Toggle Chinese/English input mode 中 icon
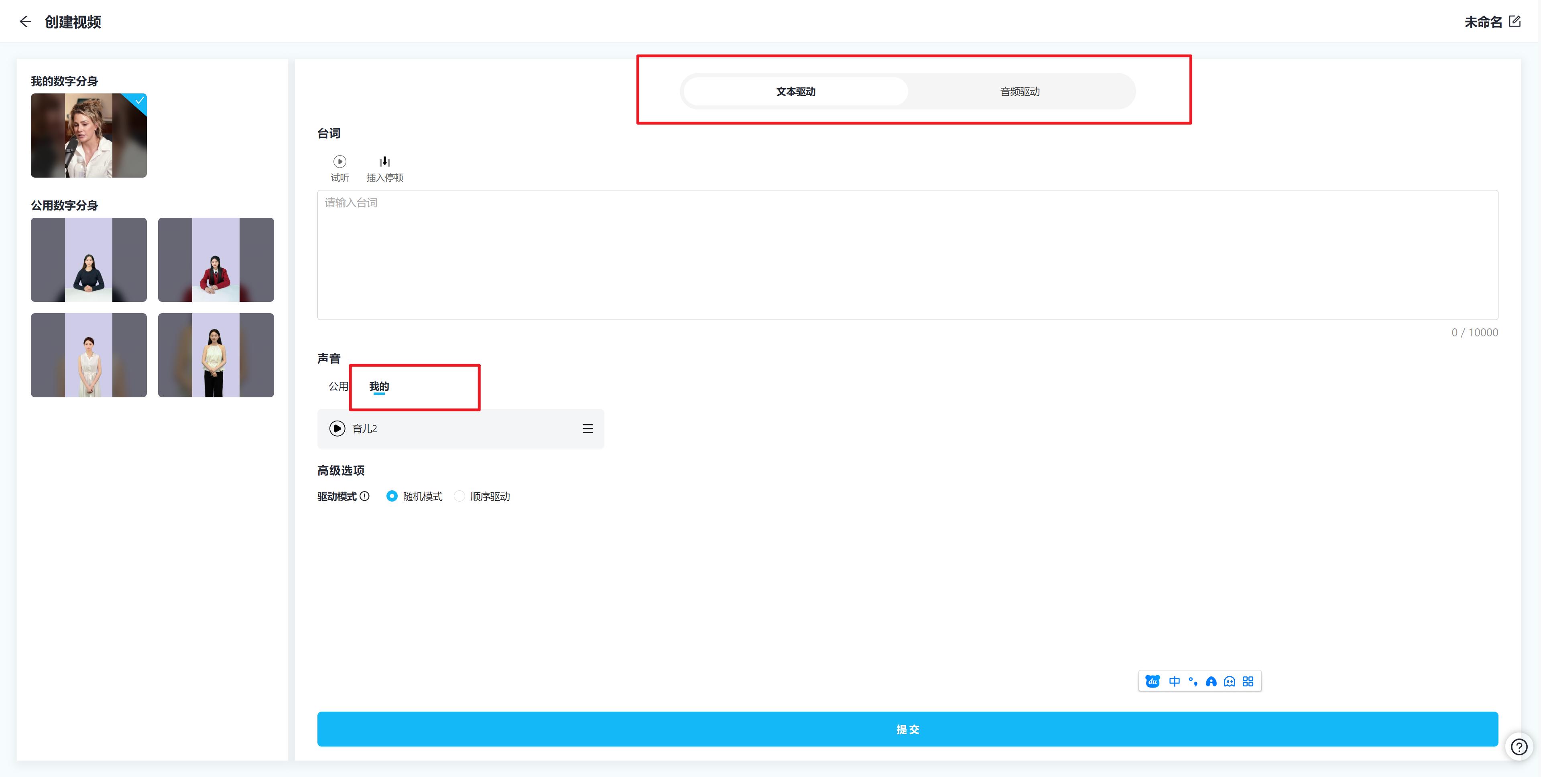Screen dimensions: 1541x777 click(1174, 681)
